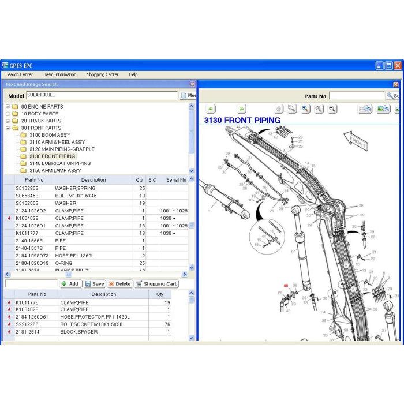
Task: Toggle check mark for K1011776 cart row
Action: tap(9, 302)
